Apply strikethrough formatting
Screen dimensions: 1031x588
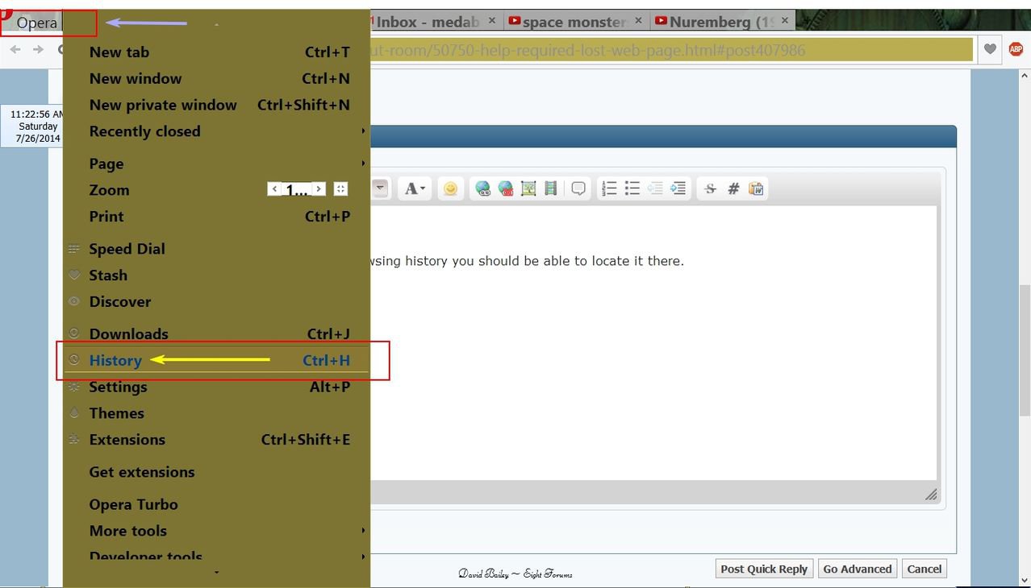[x=710, y=188]
